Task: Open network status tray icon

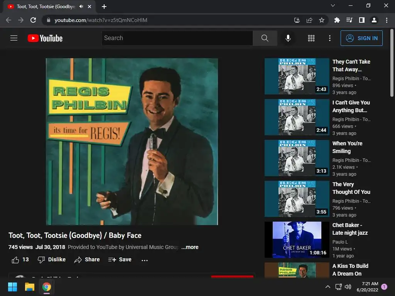Action: click(x=338, y=287)
